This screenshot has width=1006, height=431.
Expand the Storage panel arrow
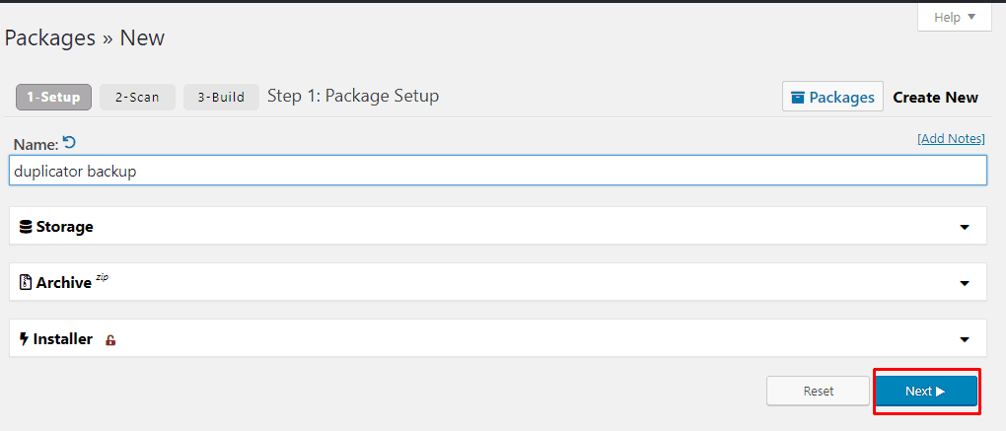964,227
